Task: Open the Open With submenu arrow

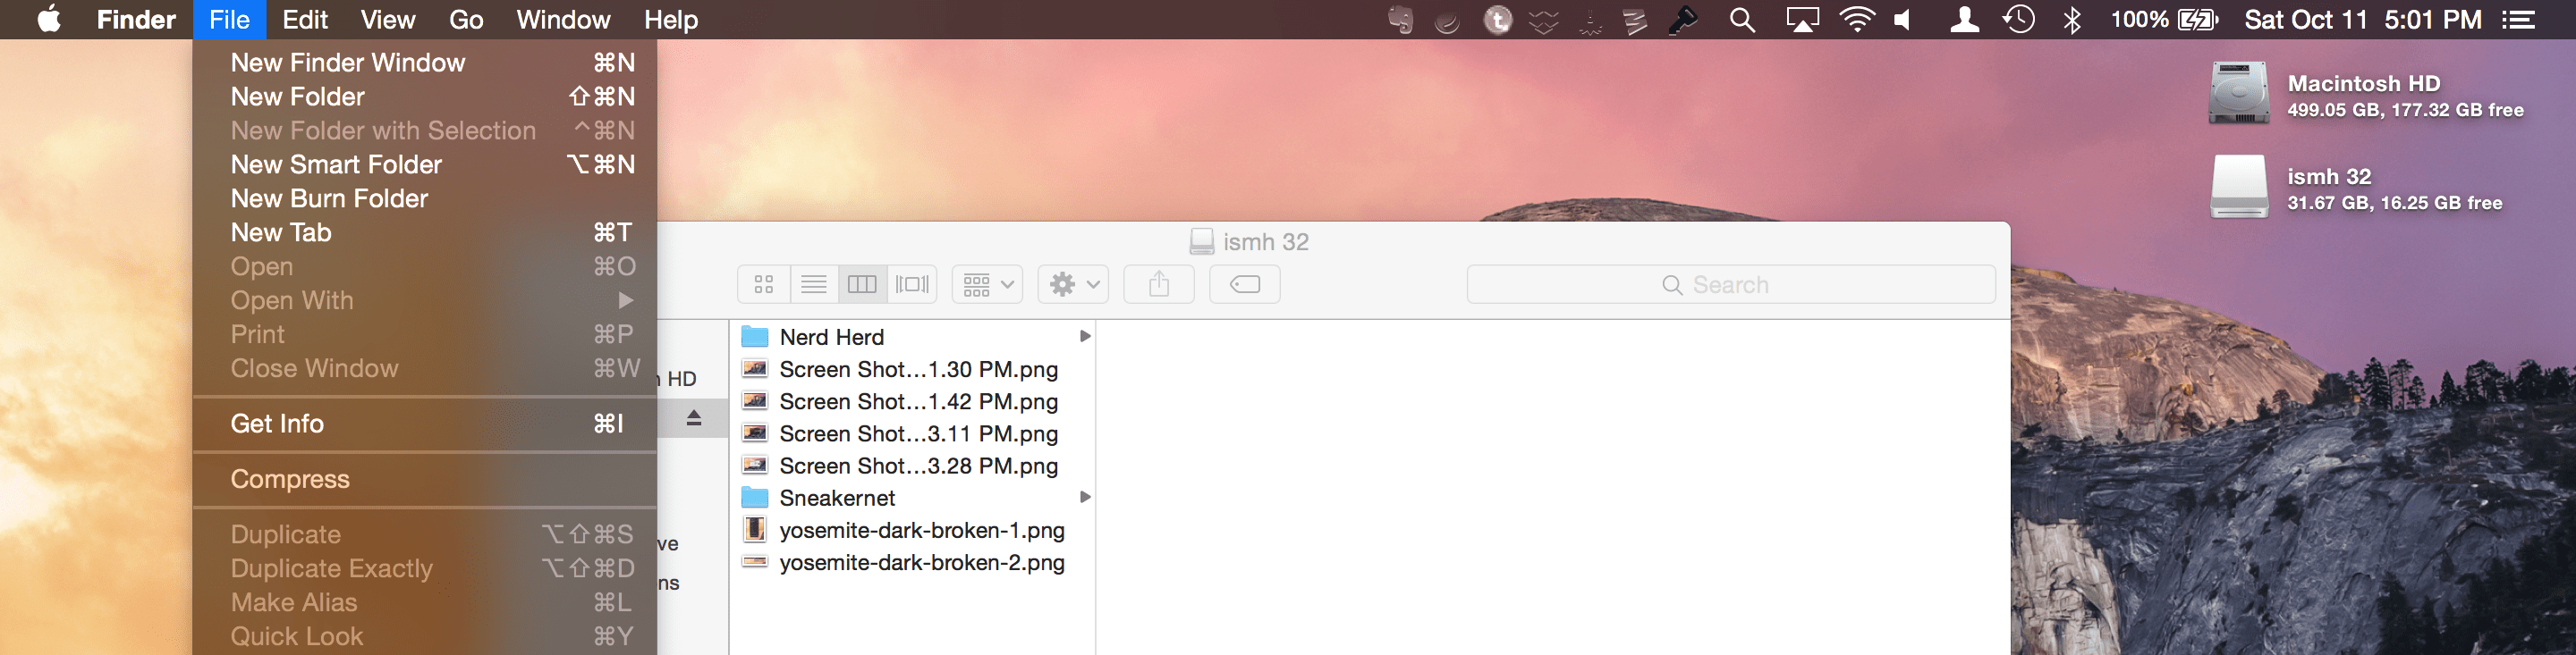Action: coord(625,300)
